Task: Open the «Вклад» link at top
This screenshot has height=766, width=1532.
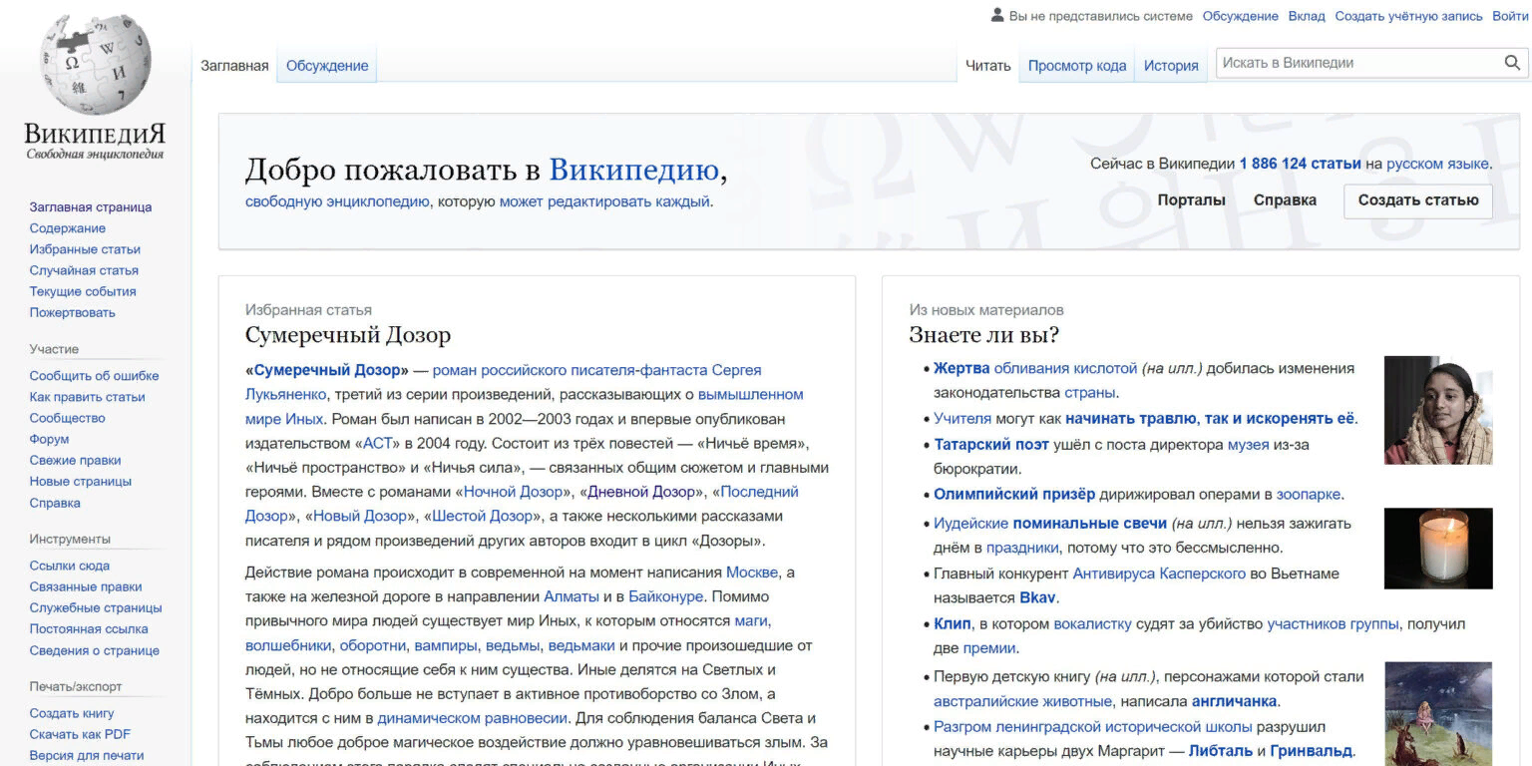Action: point(1307,16)
